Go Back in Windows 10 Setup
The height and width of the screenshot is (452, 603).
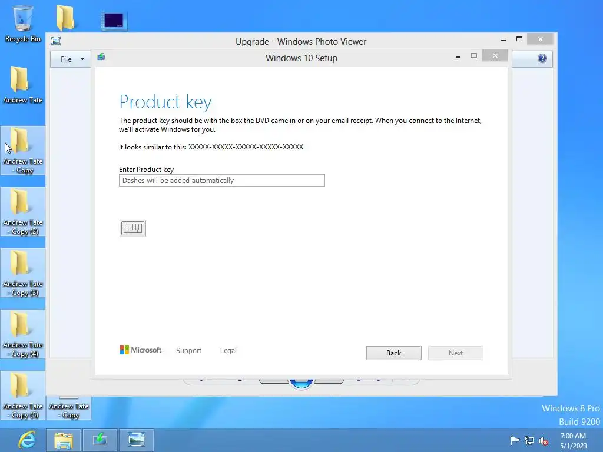(393, 353)
